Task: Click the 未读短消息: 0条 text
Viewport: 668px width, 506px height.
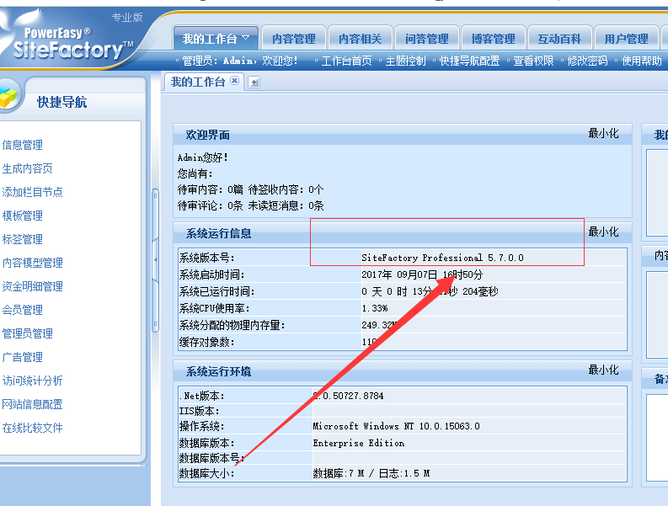Action: 286,205
